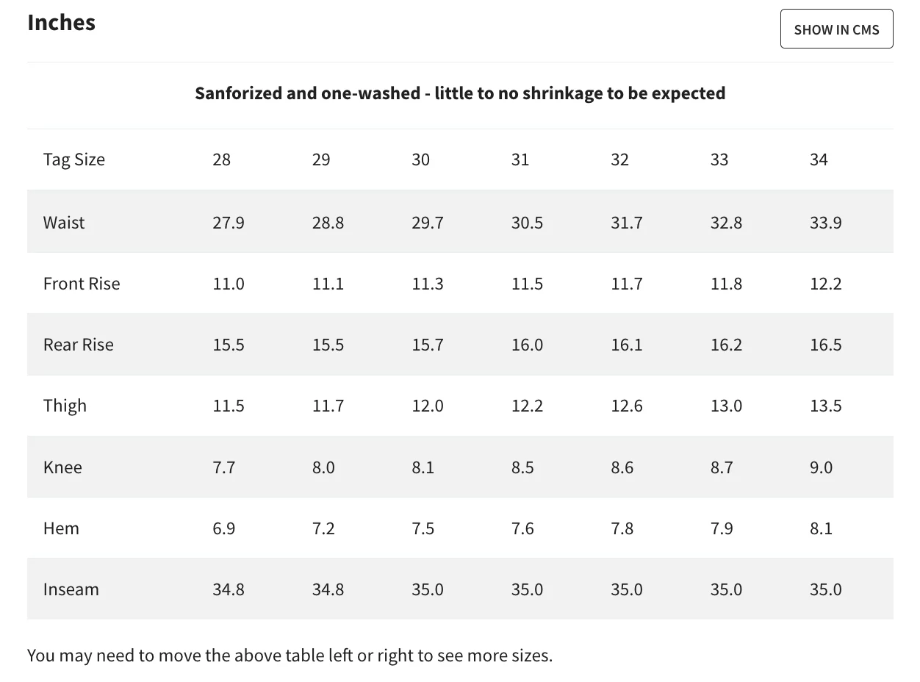
Task: Click the SHOW IN CMS button
Action: point(836,29)
